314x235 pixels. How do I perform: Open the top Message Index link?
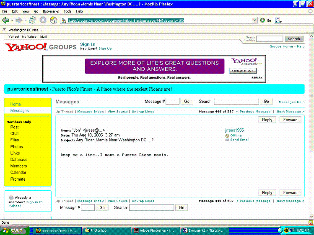tap(91, 112)
